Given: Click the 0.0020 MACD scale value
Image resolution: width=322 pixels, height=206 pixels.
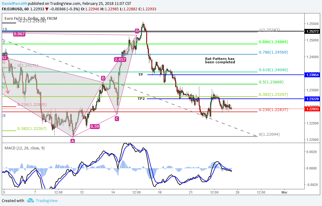Looking at the screenshot, I should pos(312,152).
